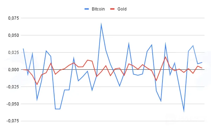Select the Gold legend label
Image resolution: width=211 pixels, height=130 pixels.
122,9
